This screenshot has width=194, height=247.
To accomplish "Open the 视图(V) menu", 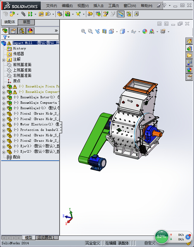I will 83,6.
